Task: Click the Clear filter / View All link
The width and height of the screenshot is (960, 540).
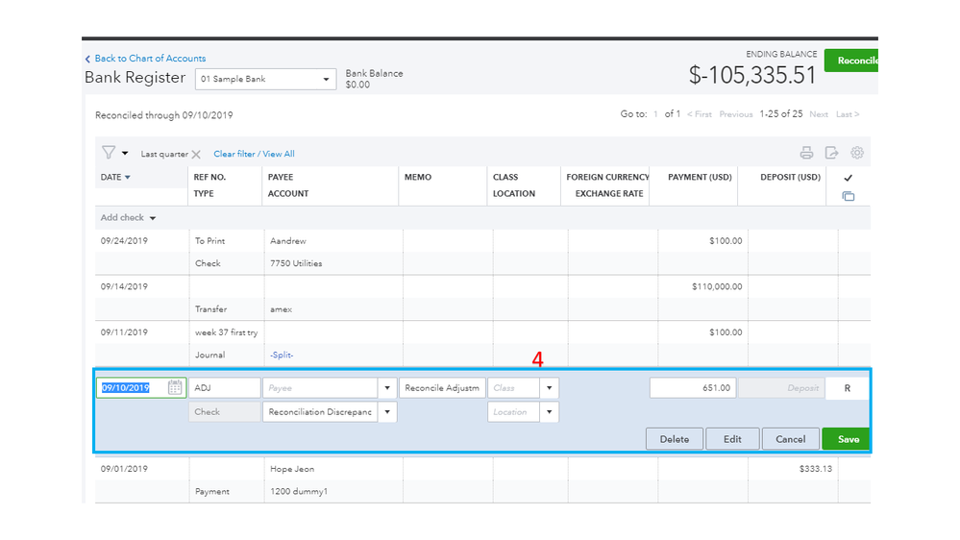Action: point(254,154)
